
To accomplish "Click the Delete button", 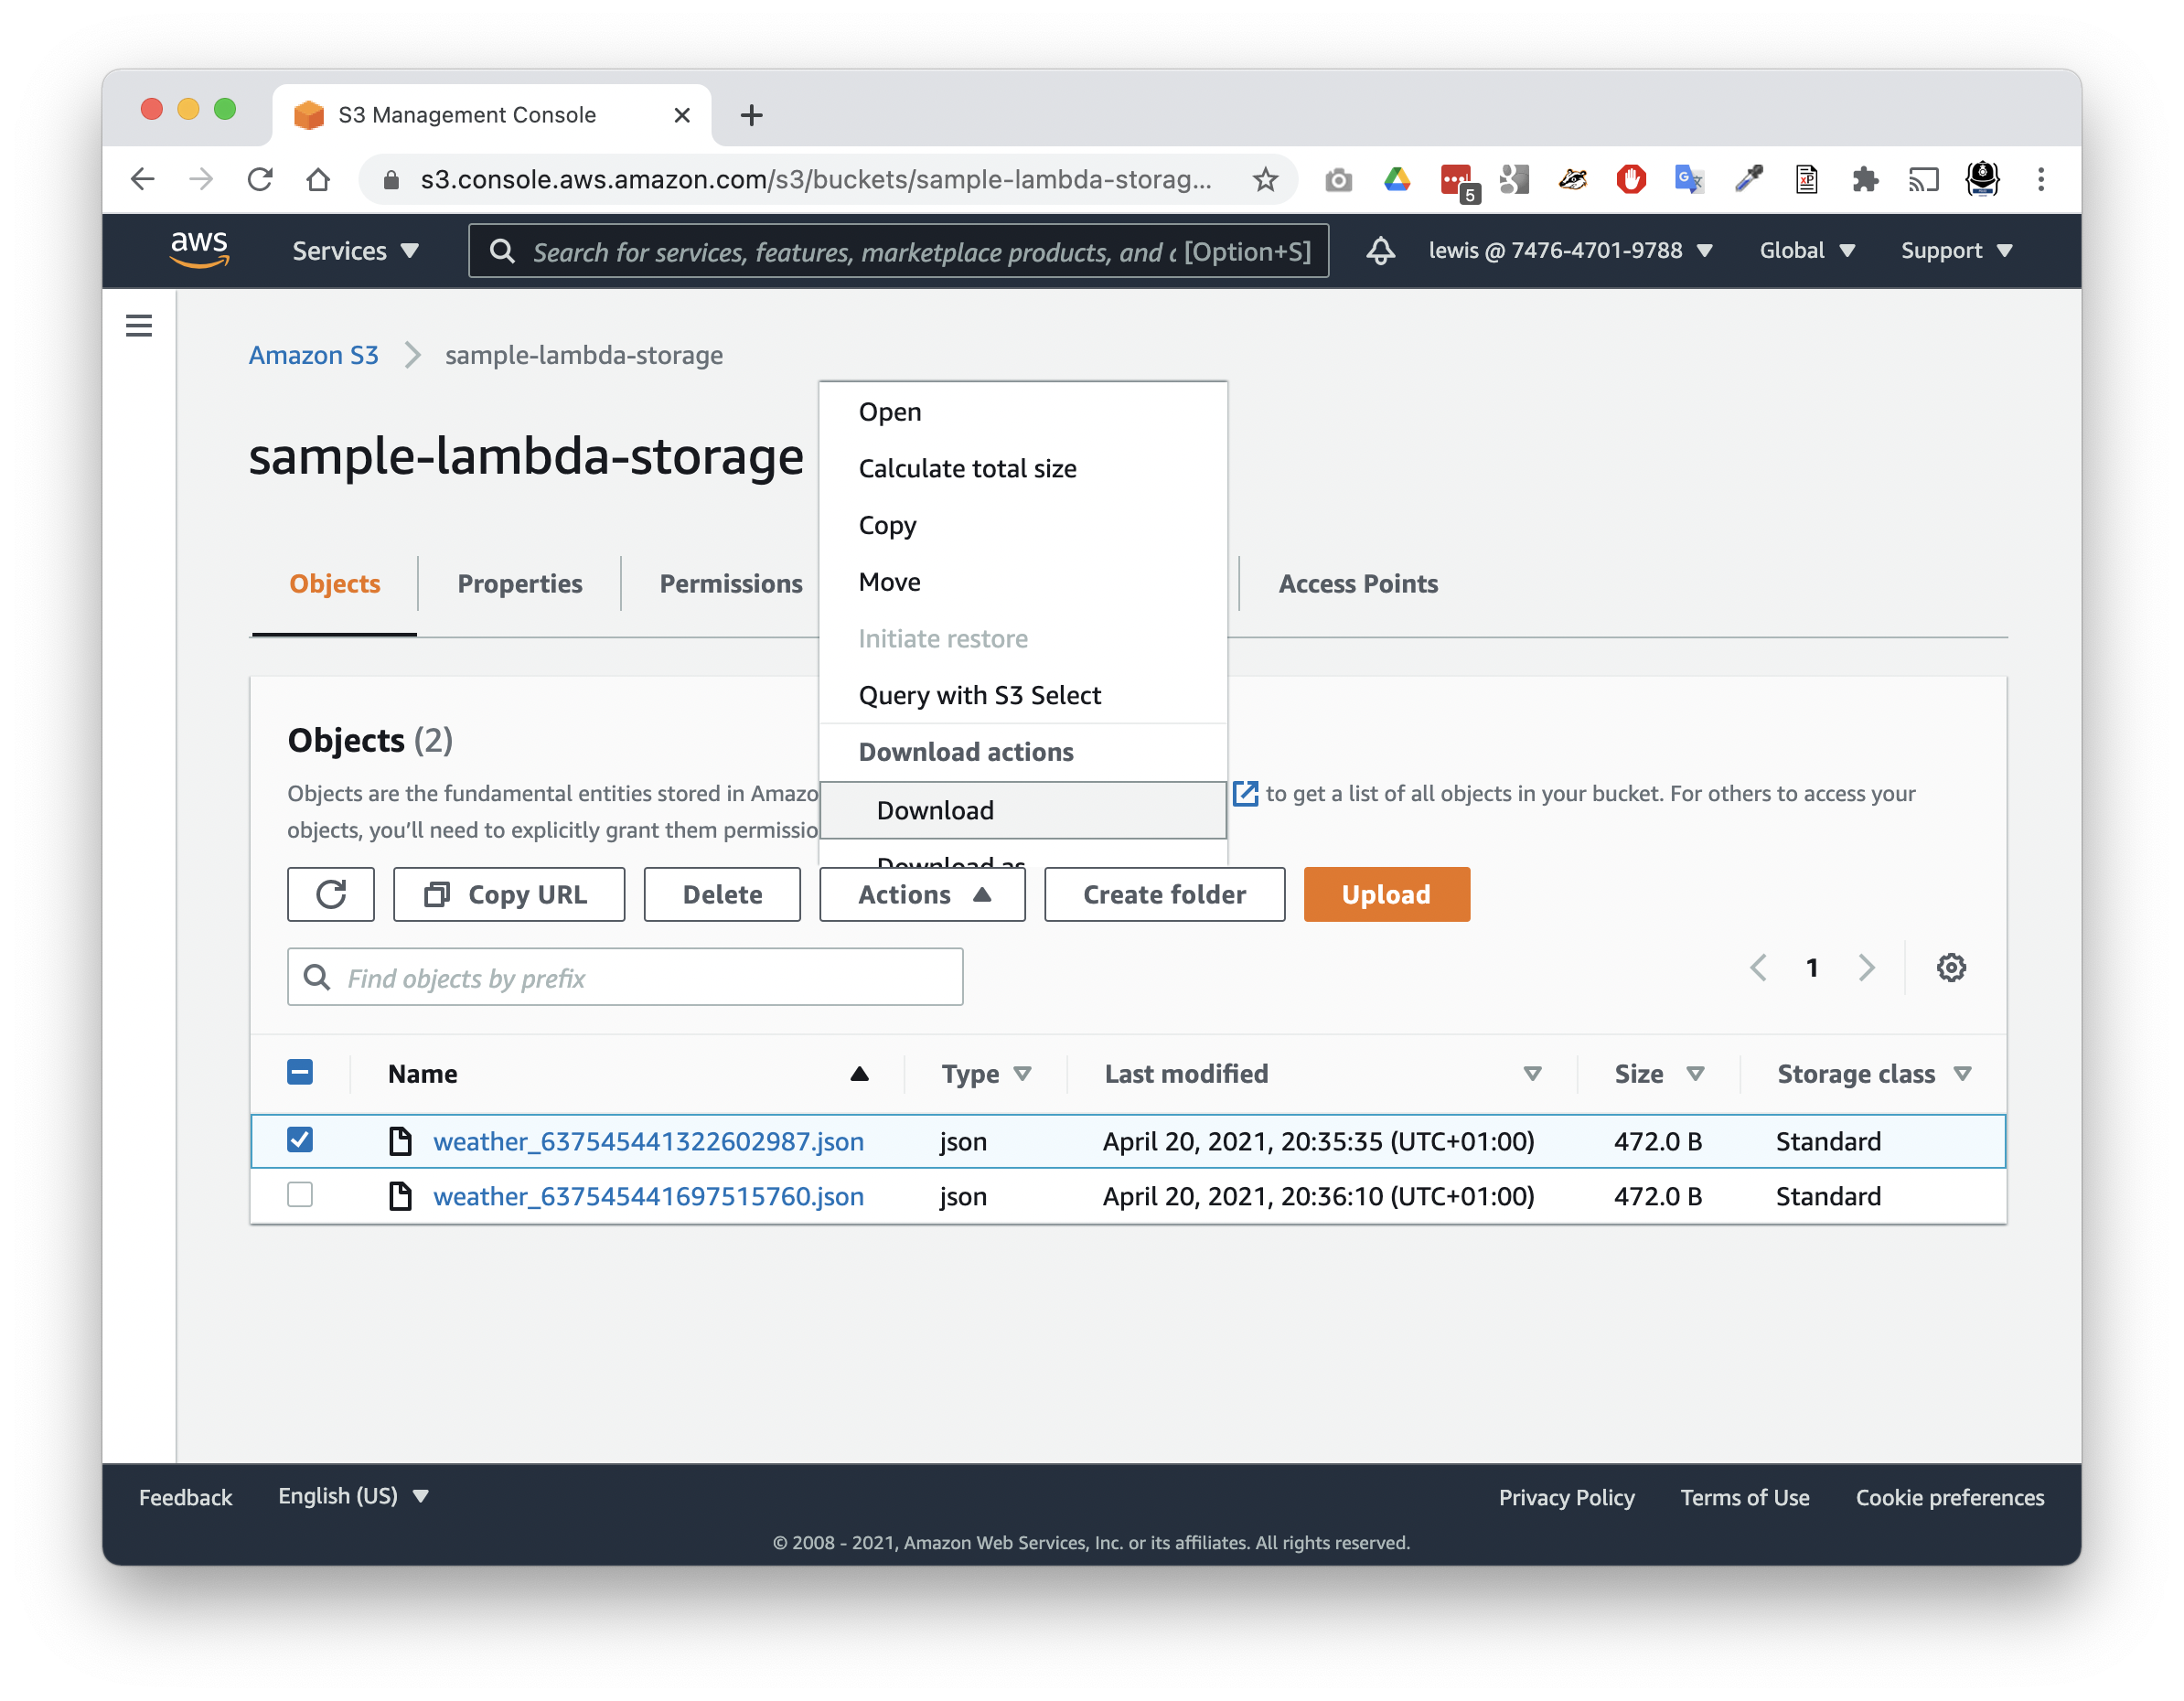I will [x=722, y=894].
